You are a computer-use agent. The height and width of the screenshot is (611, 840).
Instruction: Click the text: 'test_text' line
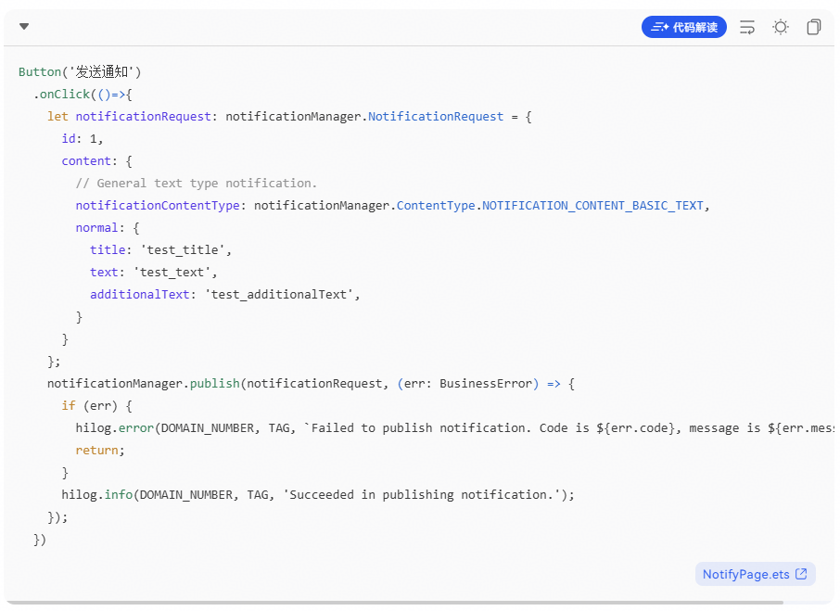pyautogui.click(x=154, y=273)
